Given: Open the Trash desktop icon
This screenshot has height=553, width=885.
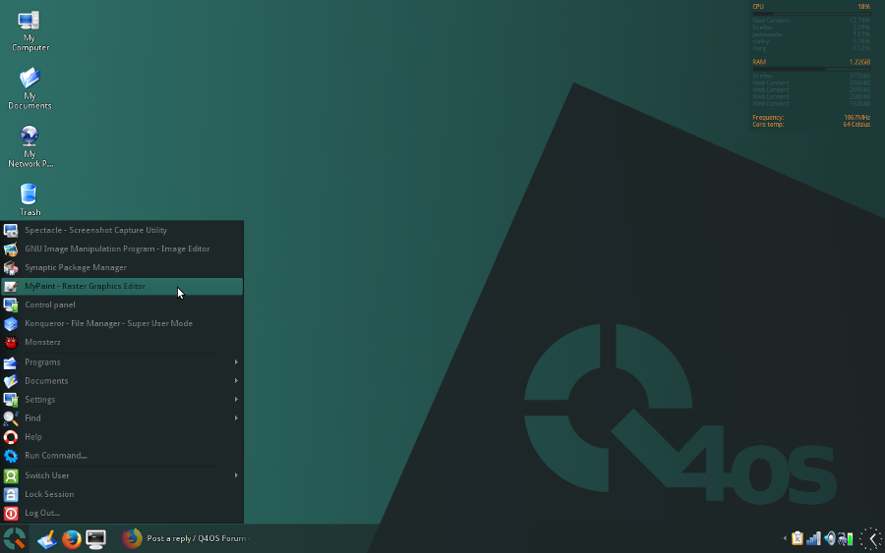Looking at the screenshot, I should [x=29, y=198].
